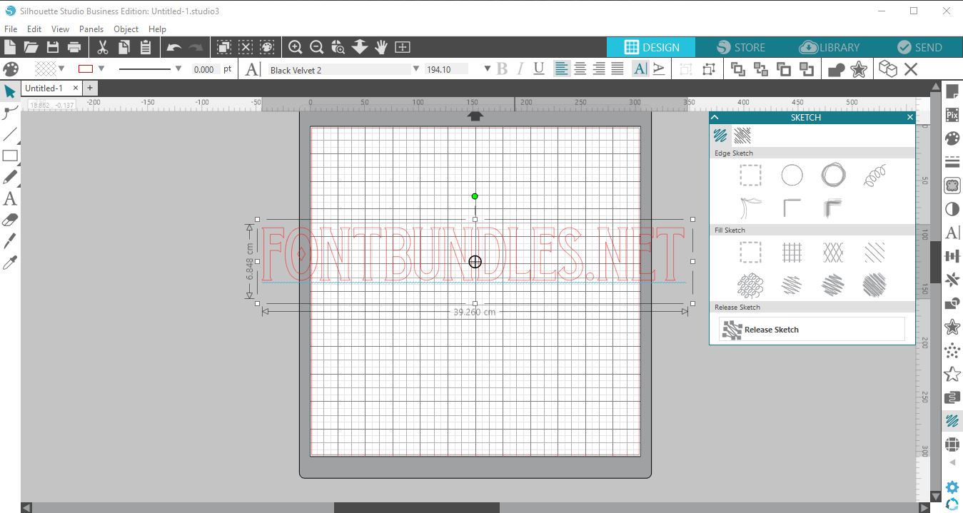The width and height of the screenshot is (963, 513).
Task: Open the line color dropdown arrow
Action: tap(101, 69)
